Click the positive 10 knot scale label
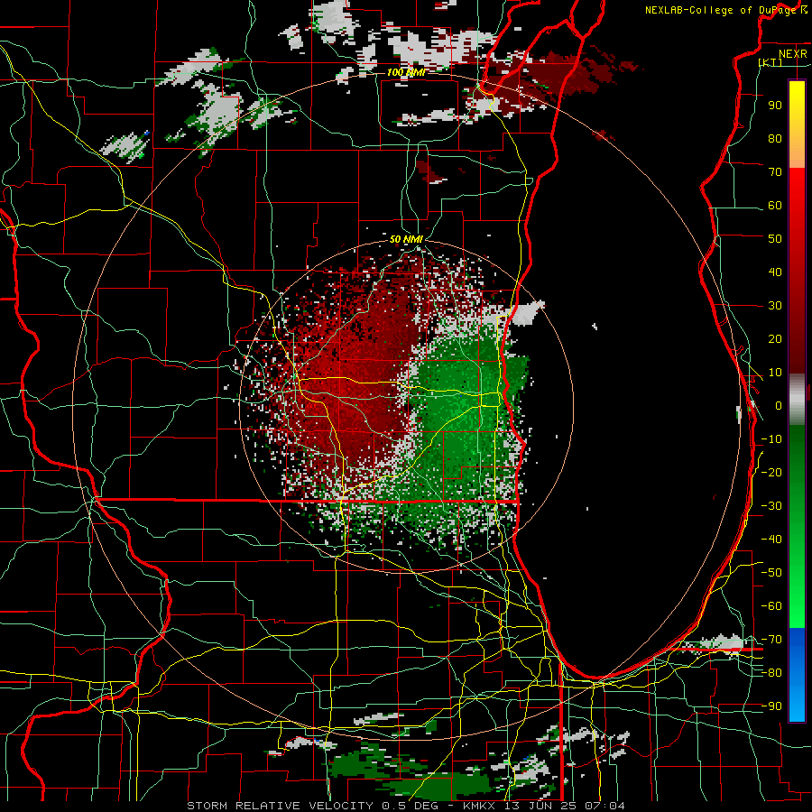This screenshot has width=812, height=812. click(775, 373)
